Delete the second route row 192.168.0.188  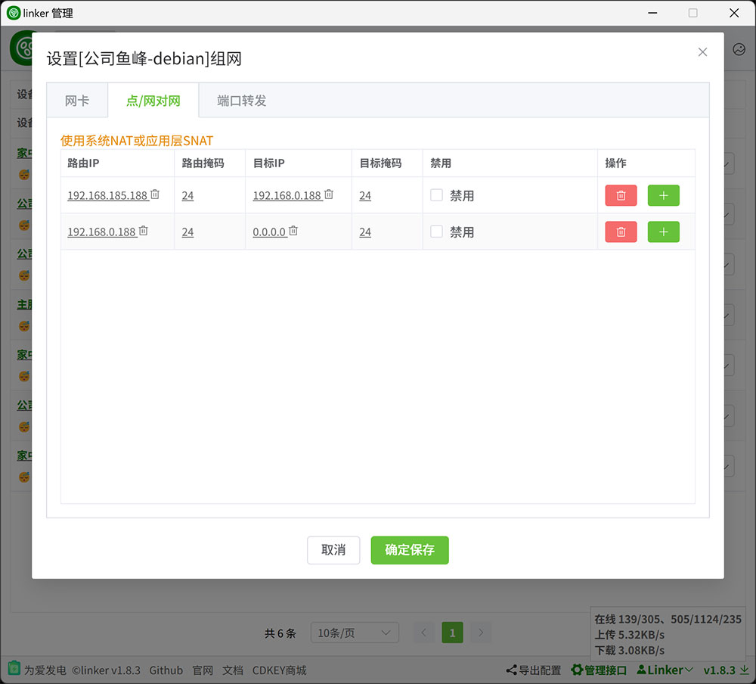621,232
